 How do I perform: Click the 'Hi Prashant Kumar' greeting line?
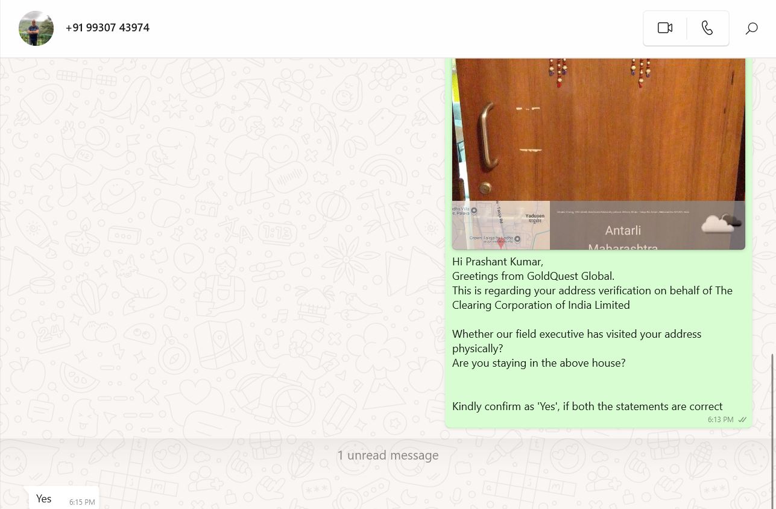tap(498, 262)
